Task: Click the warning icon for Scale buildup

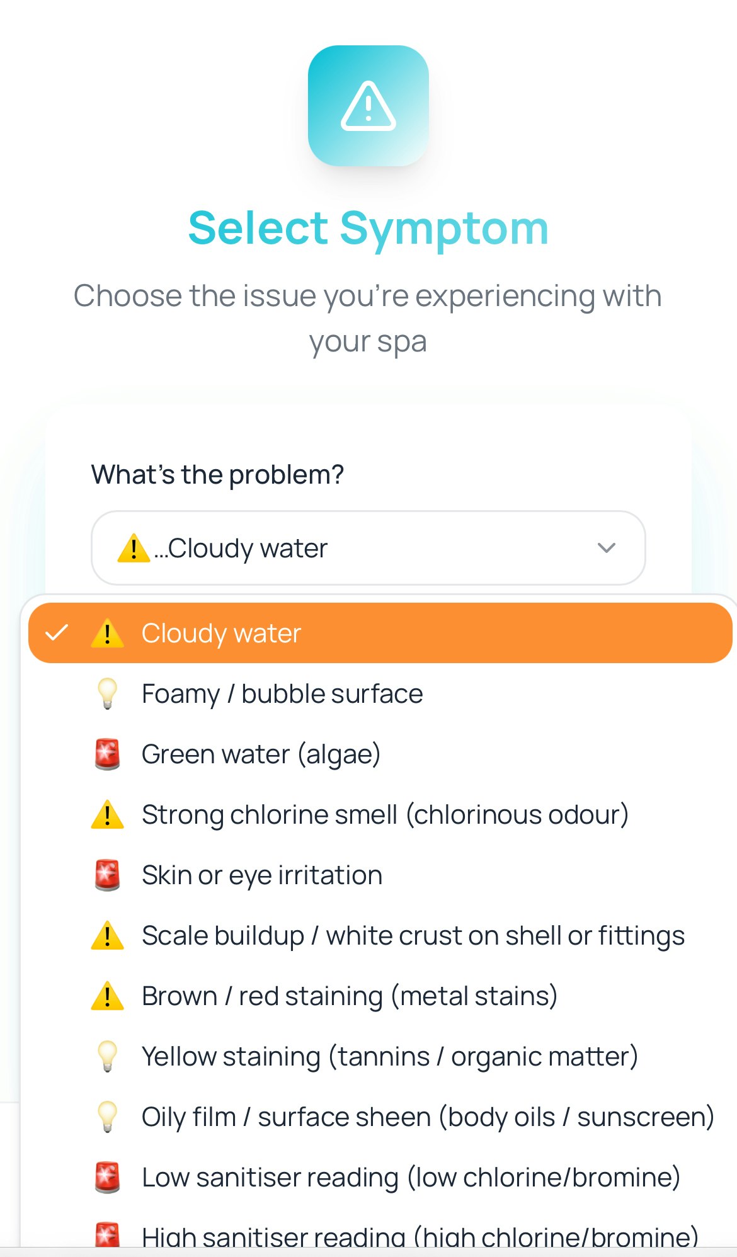Action: 107,935
